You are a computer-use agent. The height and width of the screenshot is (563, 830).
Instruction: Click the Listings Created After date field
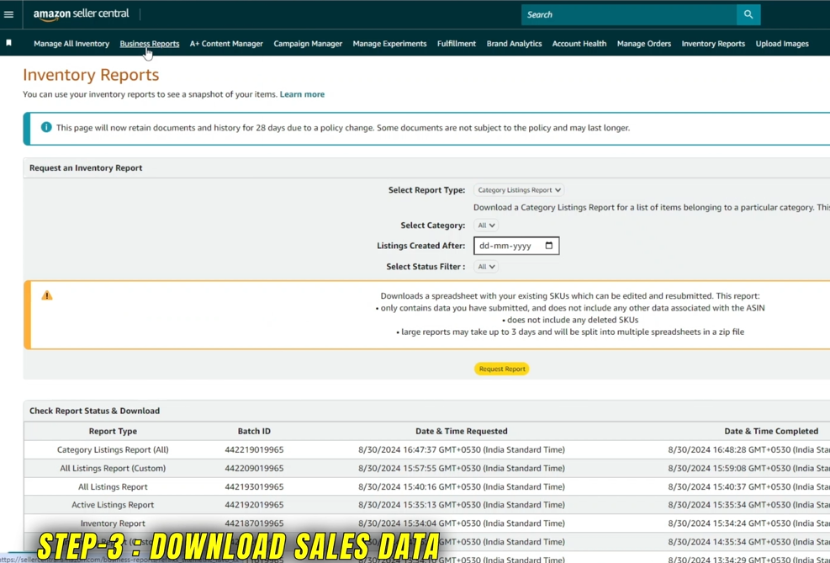pyautogui.click(x=516, y=246)
